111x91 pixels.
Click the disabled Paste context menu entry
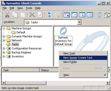click(83, 68)
